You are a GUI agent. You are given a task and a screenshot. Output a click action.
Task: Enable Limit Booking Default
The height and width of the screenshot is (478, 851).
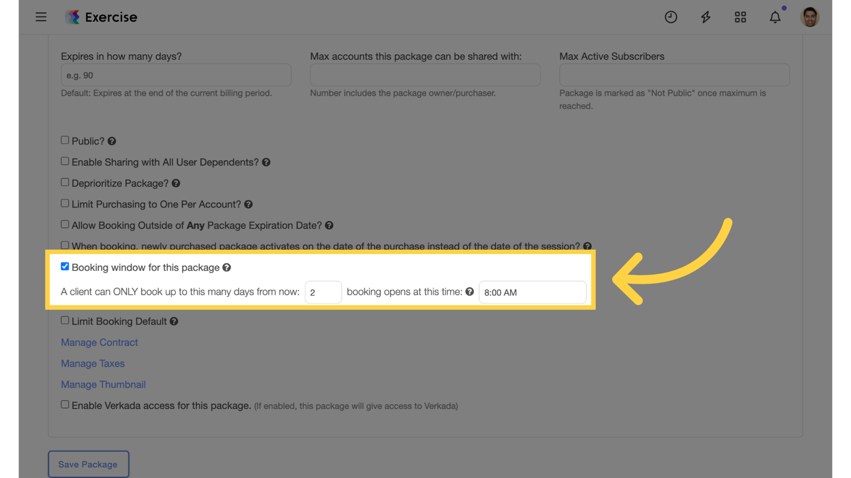[x=65, y=320]
